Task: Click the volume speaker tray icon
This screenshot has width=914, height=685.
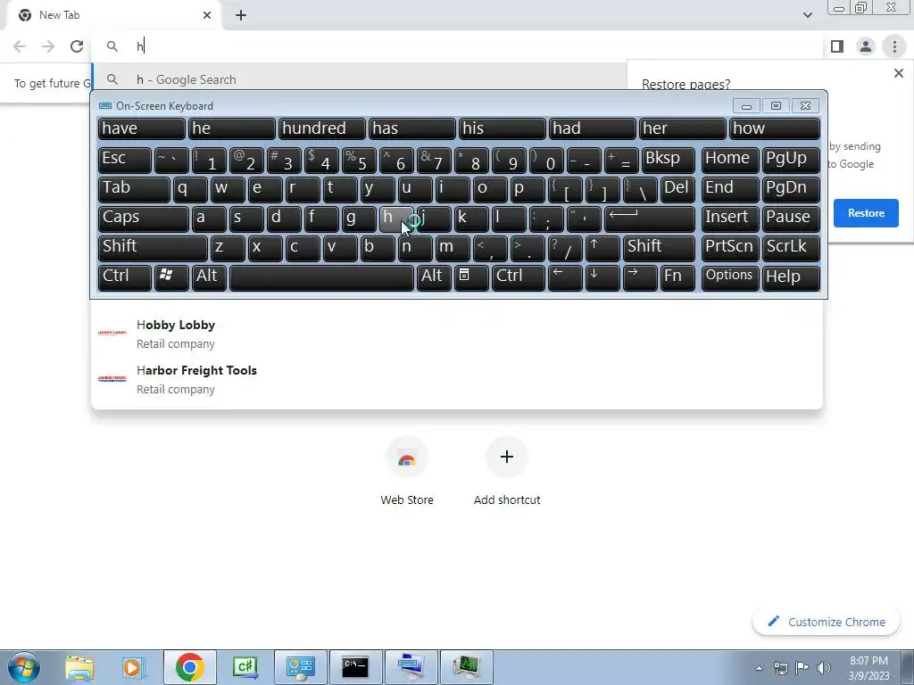Action: coord(824,668)
